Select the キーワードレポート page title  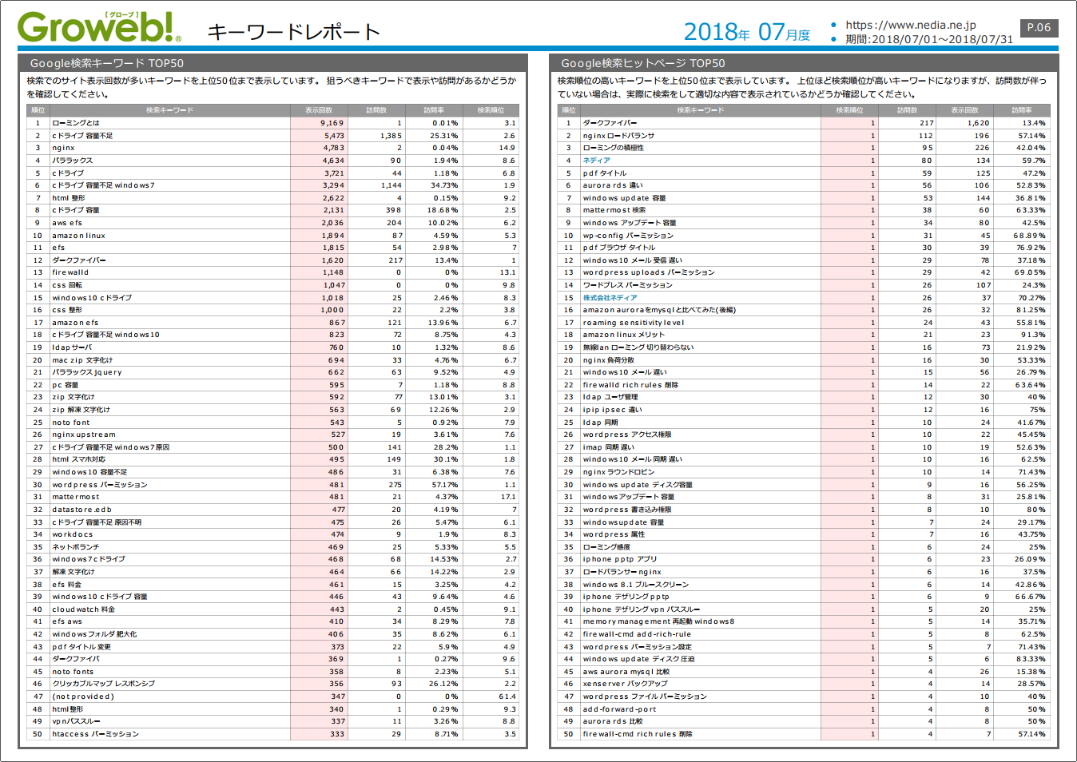tap(293, 32)
